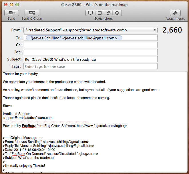Click into the Bcc field
The image size is (189, 174).
coord(90,52)
